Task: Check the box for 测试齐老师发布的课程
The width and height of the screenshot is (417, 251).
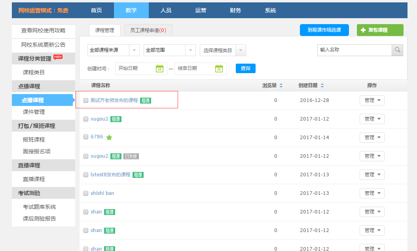Action: tap(86, 100)
